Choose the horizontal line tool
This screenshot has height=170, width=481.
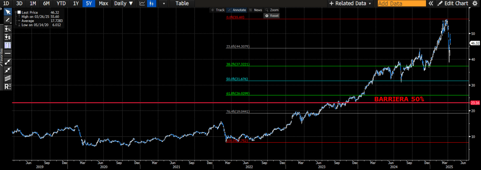point(8,53)
